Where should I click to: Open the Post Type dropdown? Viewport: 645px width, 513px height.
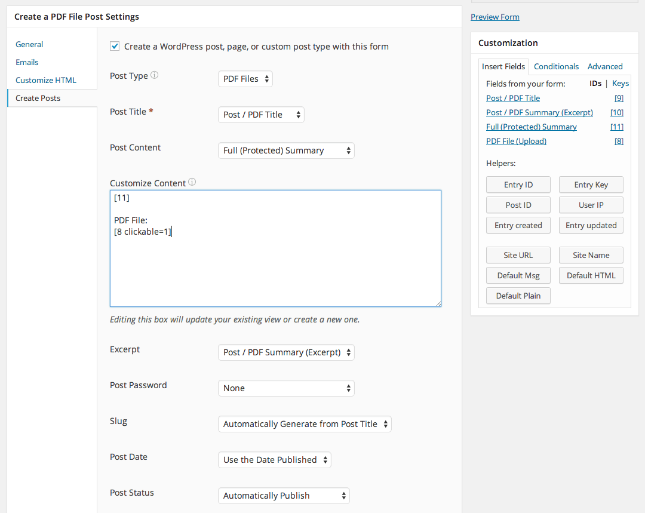coord(245,78)
